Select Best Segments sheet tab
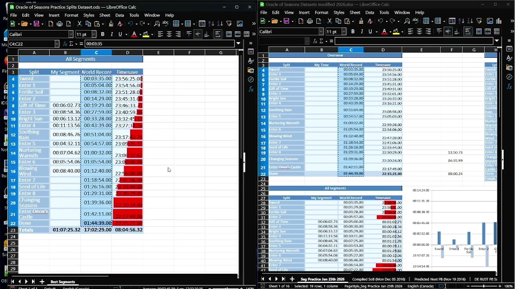 coord(63,282)
